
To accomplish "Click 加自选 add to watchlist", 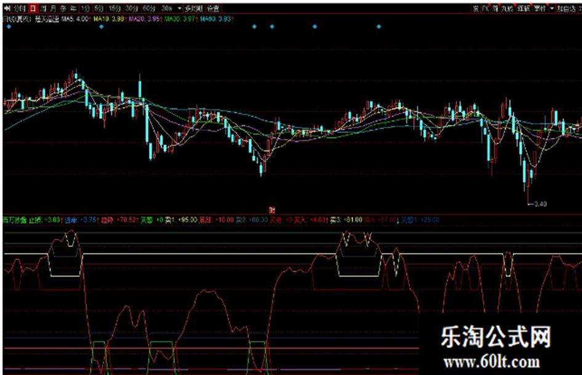I will pyautogui.click(x=566, y=8).
